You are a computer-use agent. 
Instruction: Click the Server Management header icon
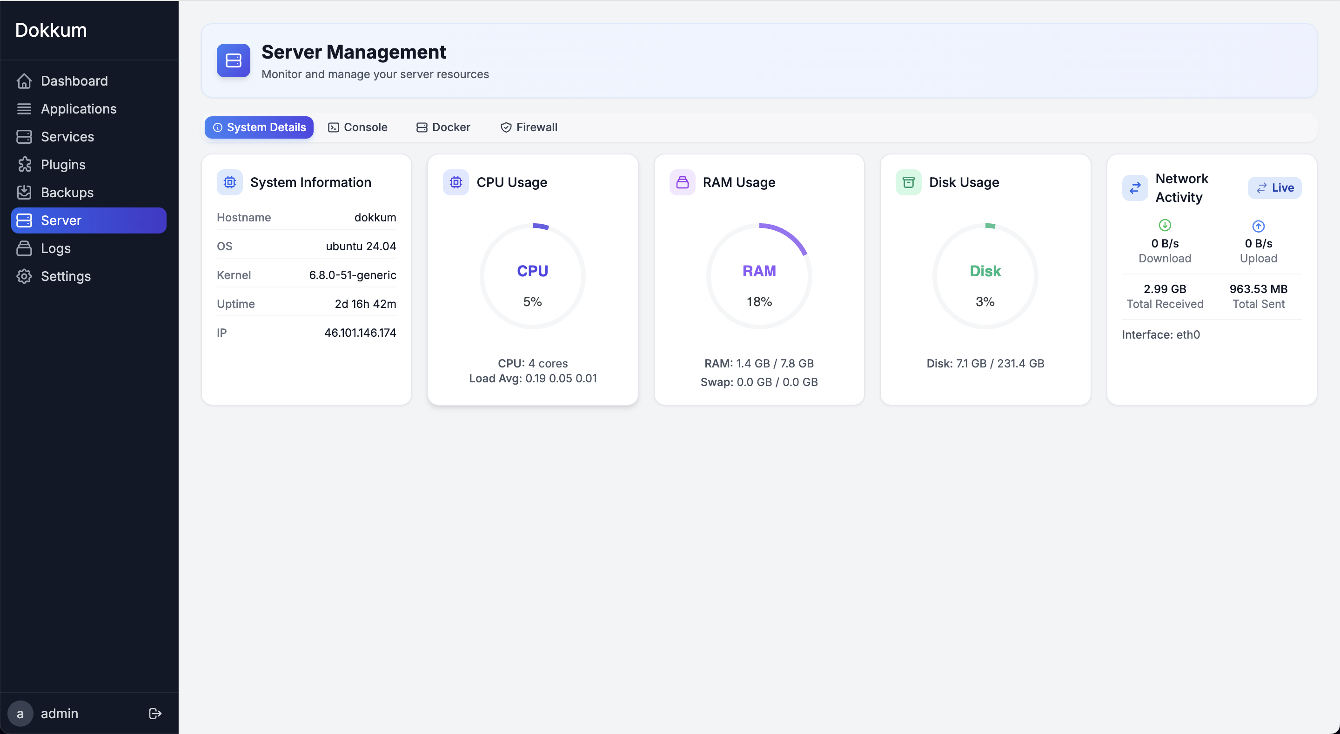(233, 60)
